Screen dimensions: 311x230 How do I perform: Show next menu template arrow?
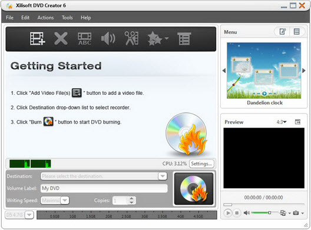click(304, 71)
